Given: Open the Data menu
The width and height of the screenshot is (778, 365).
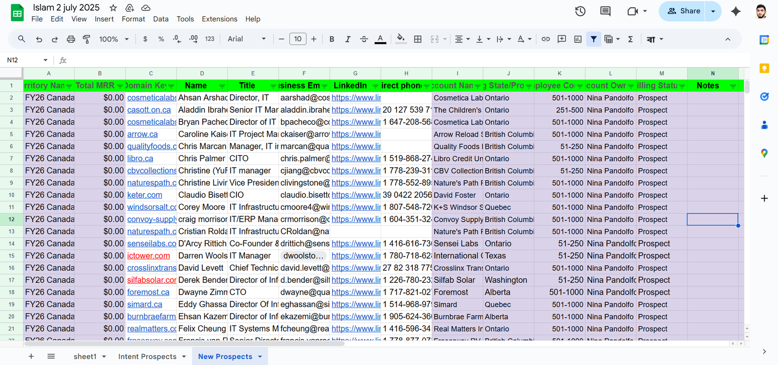Looking at the screenshot, I should (x=160, y=19).
